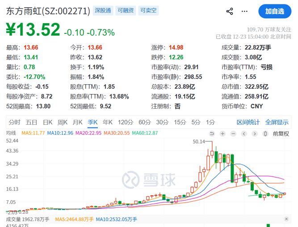
Task: Open the 前复权 adjustment dropdown
Action: (x=281, y=133)
